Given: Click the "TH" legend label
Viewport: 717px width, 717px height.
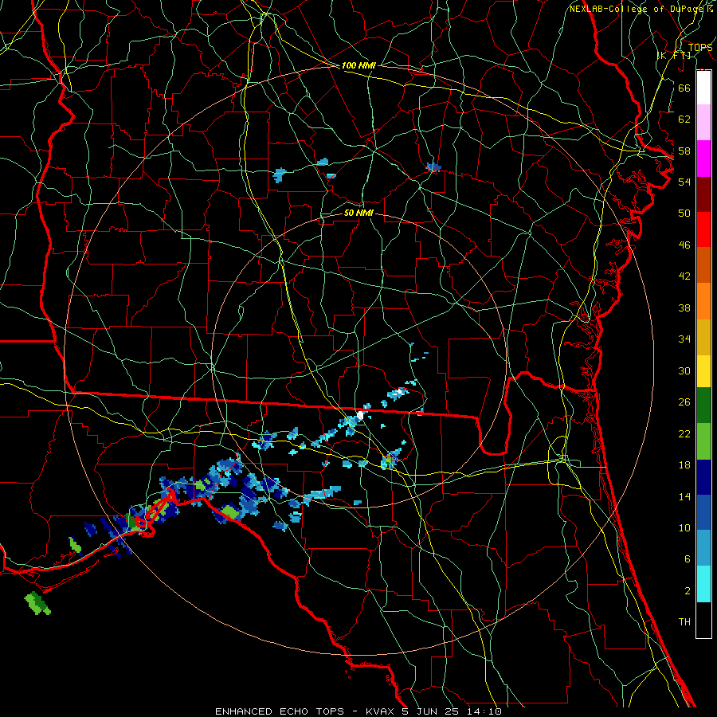Looking at the screenshot, I should [684, 622].
